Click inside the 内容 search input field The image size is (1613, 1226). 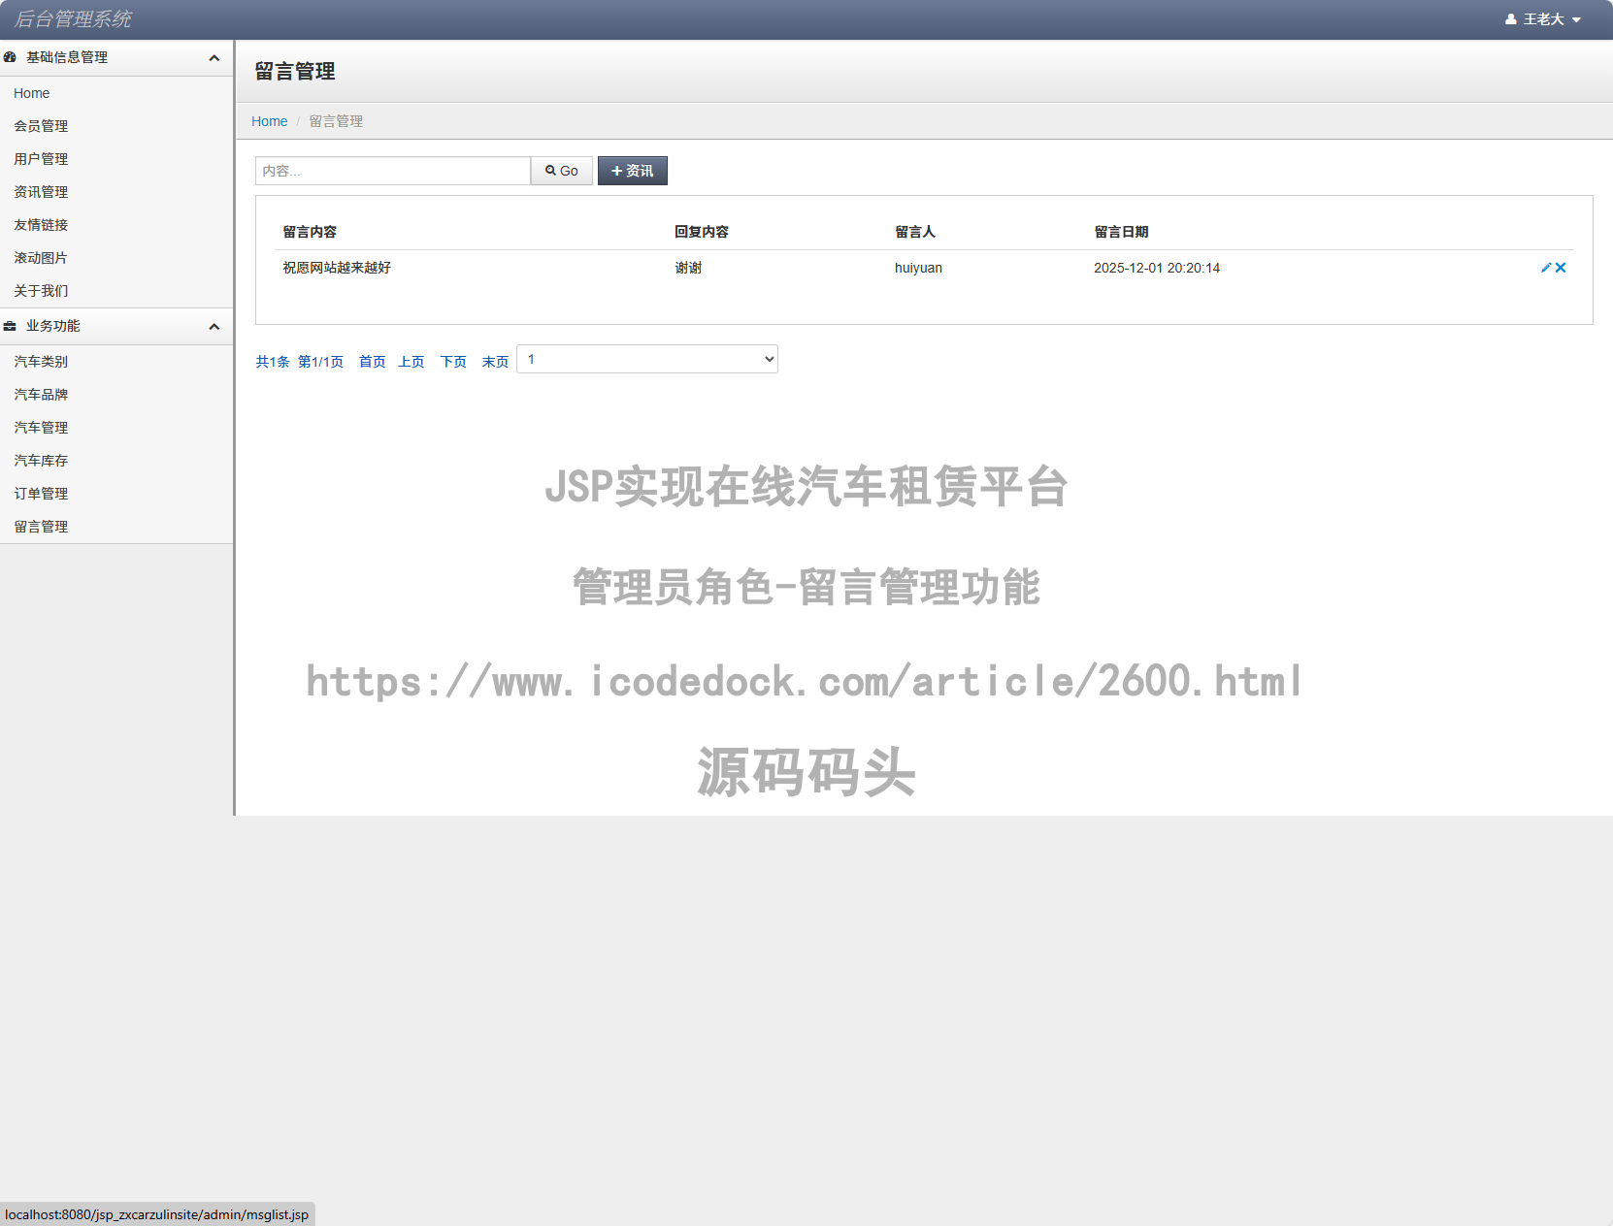click(x=392, y=170)
